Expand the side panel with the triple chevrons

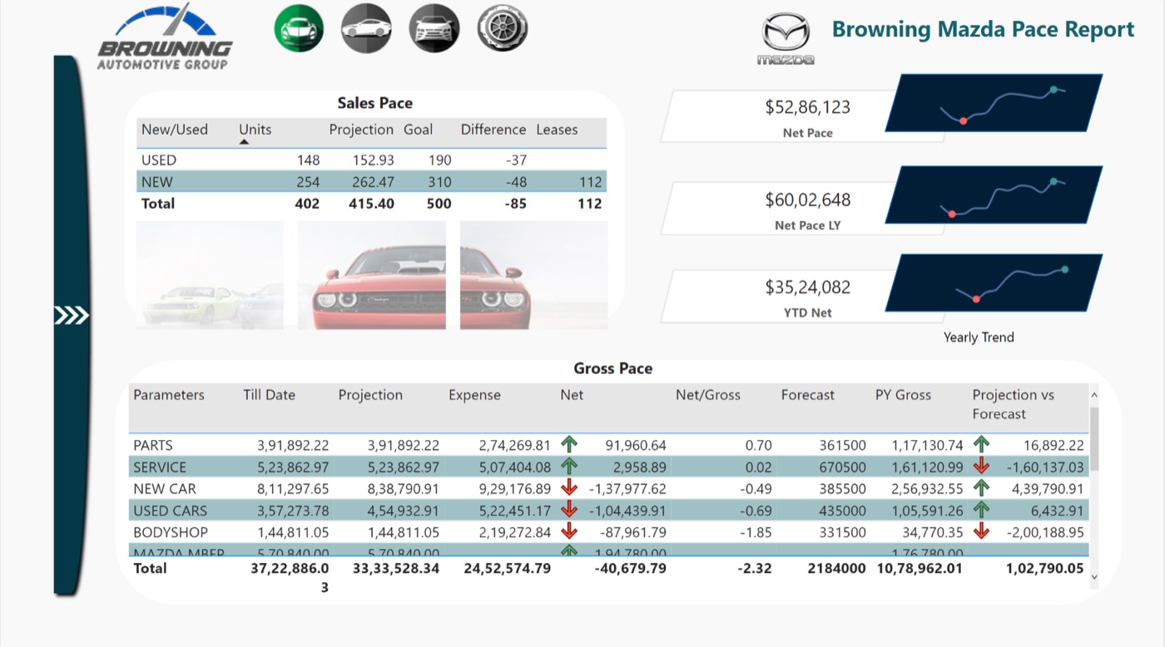coord(72,316)
